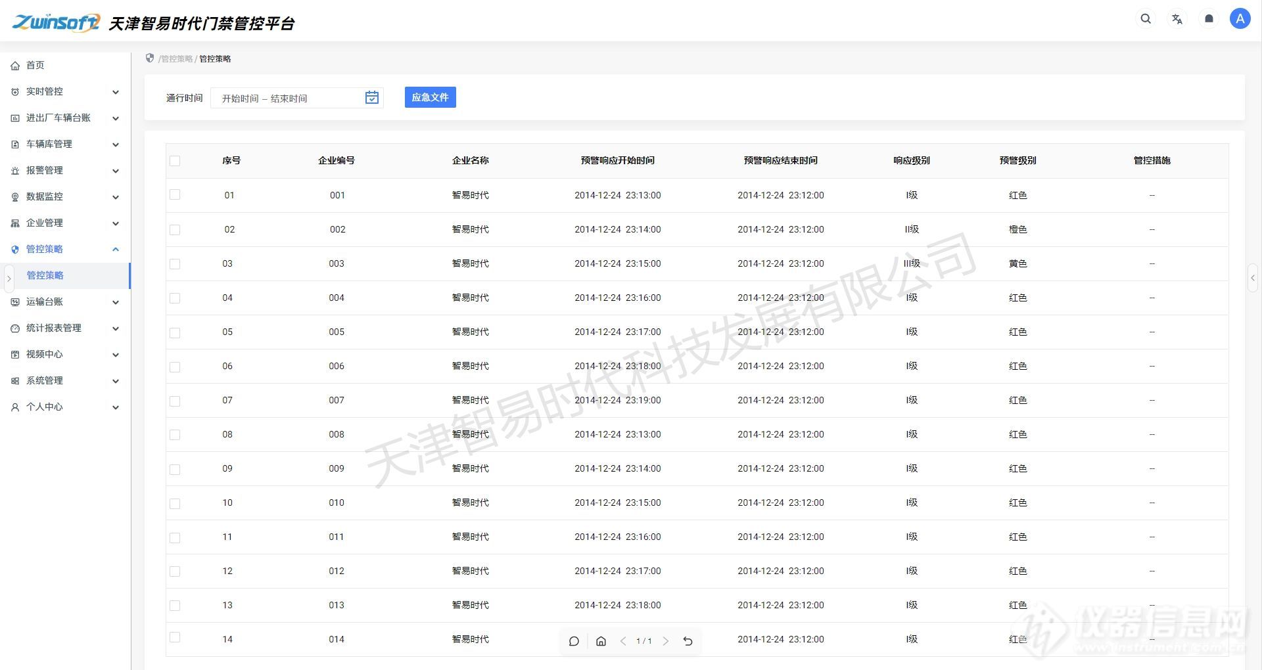Expand 进出厂车辆台账 chevron
The height and width of the screenshot is (670, 1262).
[116, 118]
